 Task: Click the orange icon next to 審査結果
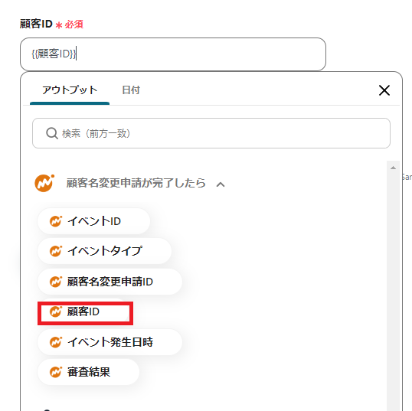(56, 372)
